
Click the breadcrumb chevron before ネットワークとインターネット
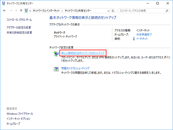[x=31, y=11]
